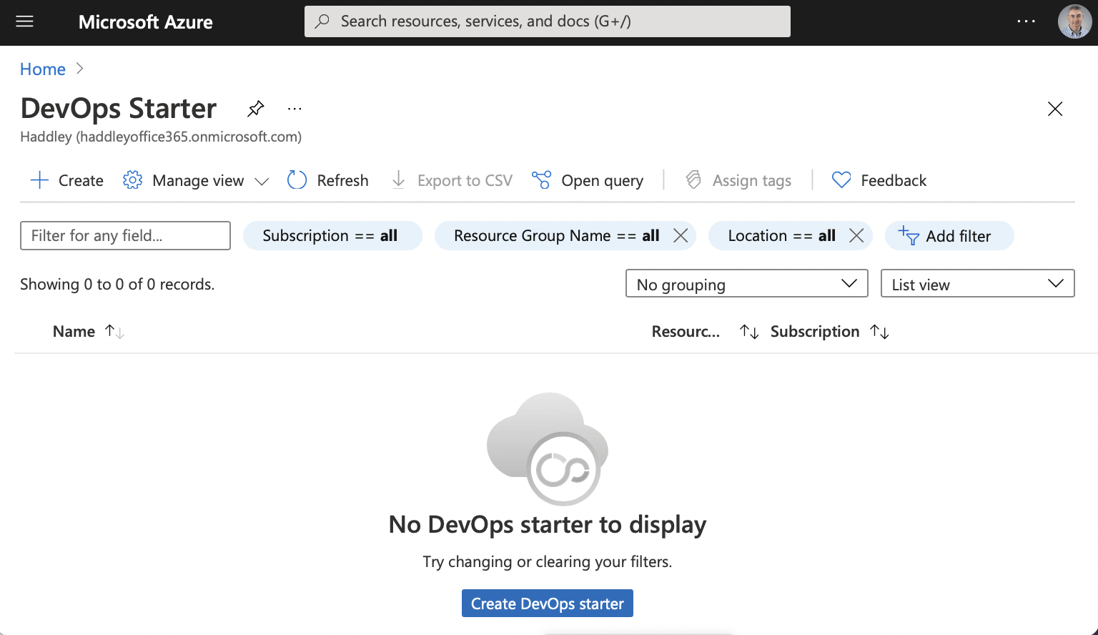Click the Add filter button
This screenshot has height=635, width=1098.
point(949,236)
